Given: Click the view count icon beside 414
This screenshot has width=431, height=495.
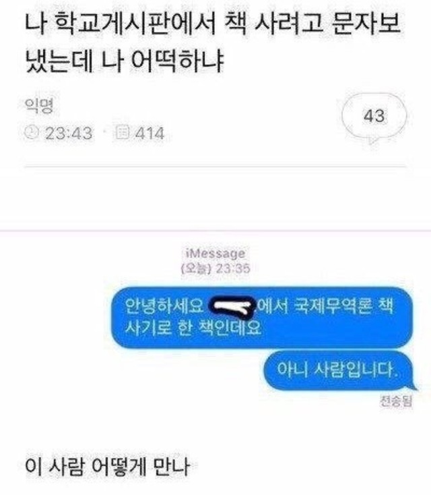Looking at the screenshot, I should click(x=122, y=133).
